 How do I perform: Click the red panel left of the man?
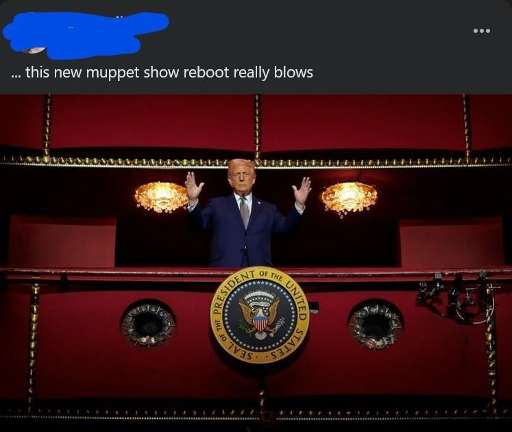point(62,241)
